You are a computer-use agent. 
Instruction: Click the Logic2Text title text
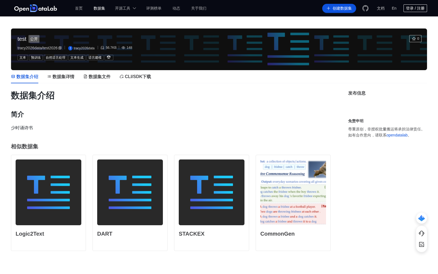(30, 234)
